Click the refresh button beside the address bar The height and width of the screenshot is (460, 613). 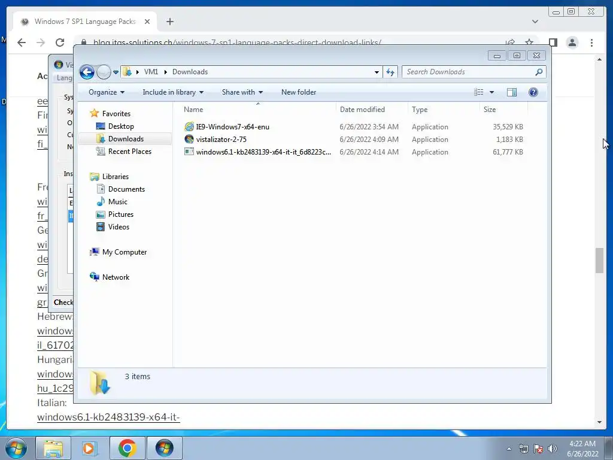[390, 72]
